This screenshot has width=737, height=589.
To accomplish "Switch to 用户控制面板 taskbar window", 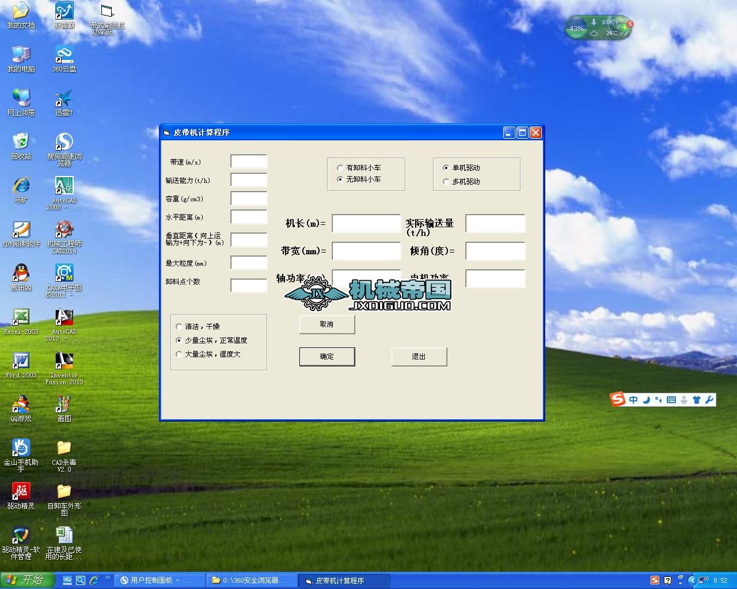I will pyautogui.click(x=161, y=580).
